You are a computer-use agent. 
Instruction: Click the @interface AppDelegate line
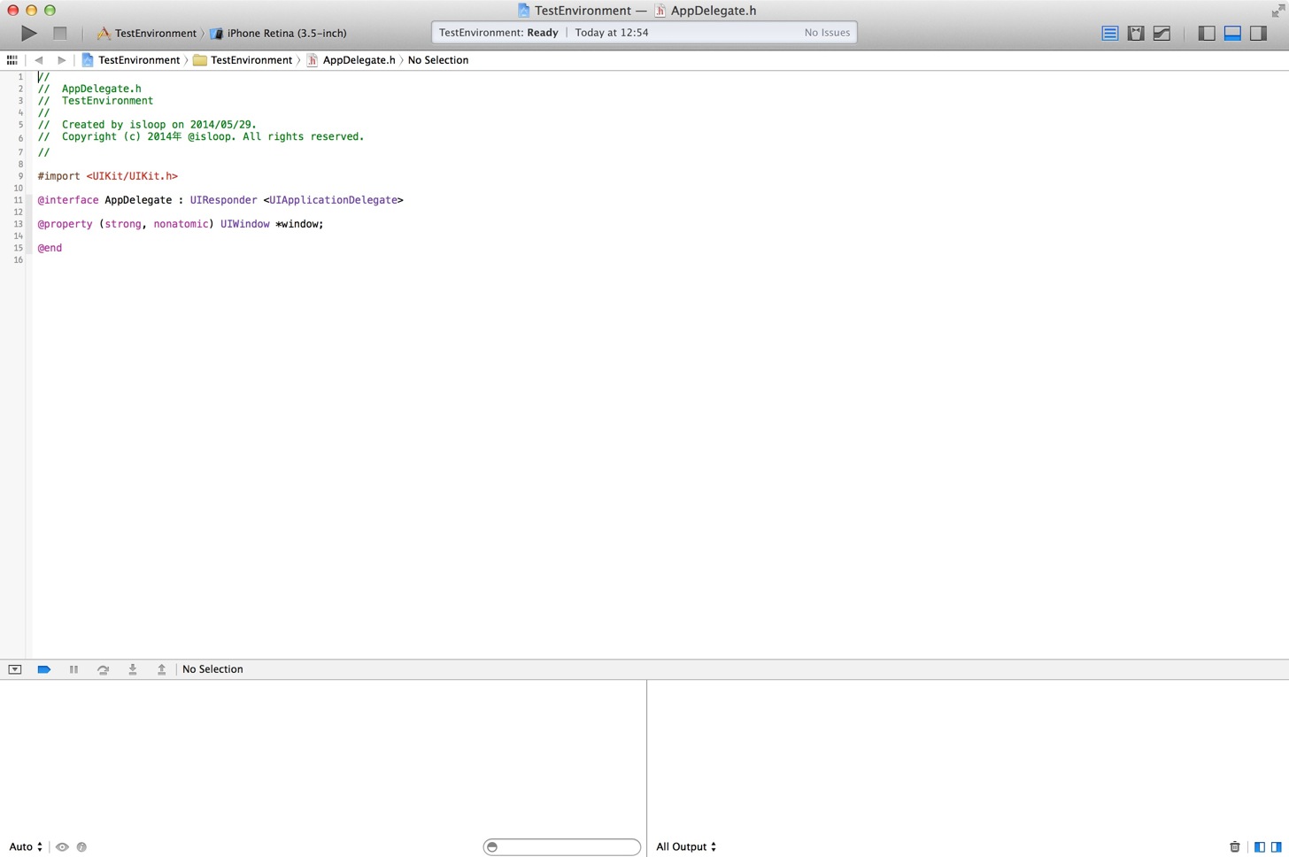[220, 200]
